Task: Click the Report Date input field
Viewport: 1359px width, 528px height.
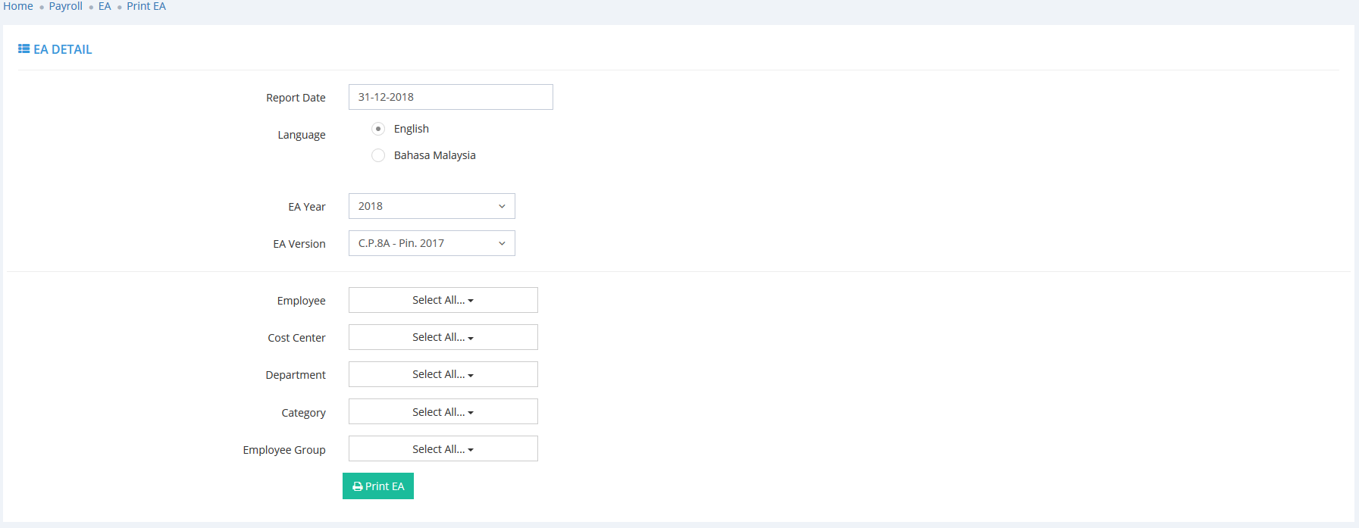Action: click(x=450, y=97)
